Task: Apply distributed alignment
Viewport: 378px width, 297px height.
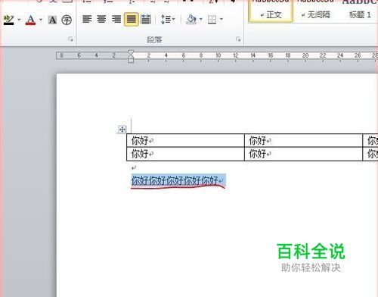Action: point(146,19)
